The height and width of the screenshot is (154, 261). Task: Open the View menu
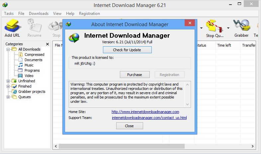(57, 14)
